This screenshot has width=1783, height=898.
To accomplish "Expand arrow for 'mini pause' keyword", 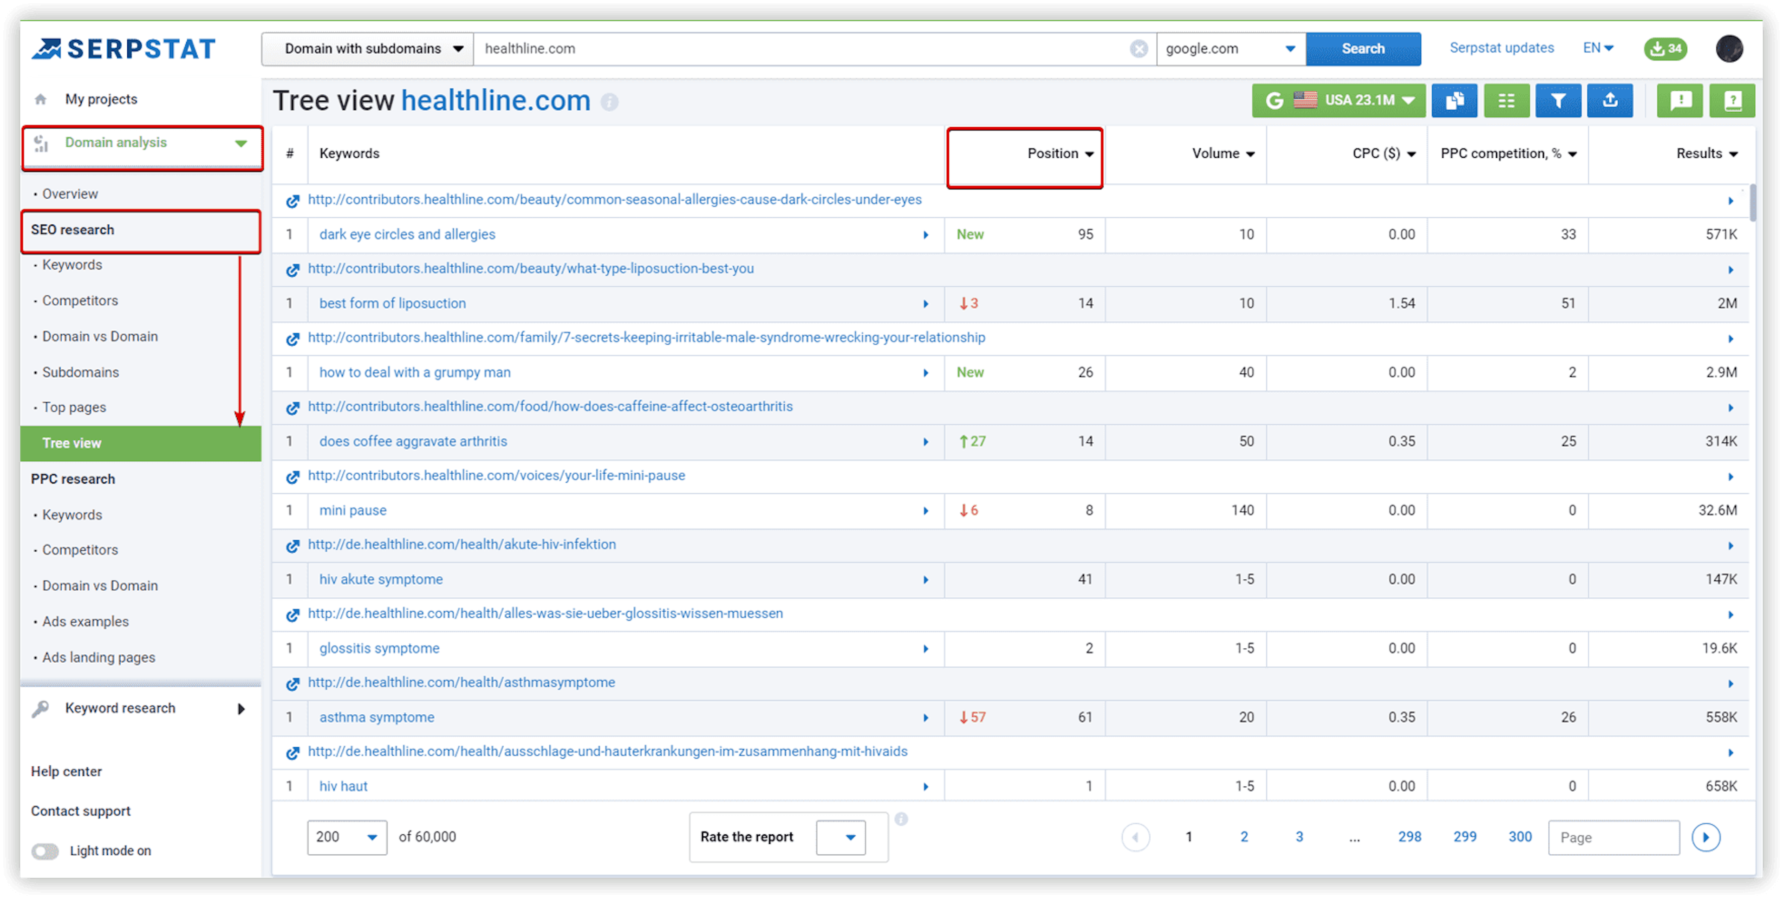I will [925, 511].
